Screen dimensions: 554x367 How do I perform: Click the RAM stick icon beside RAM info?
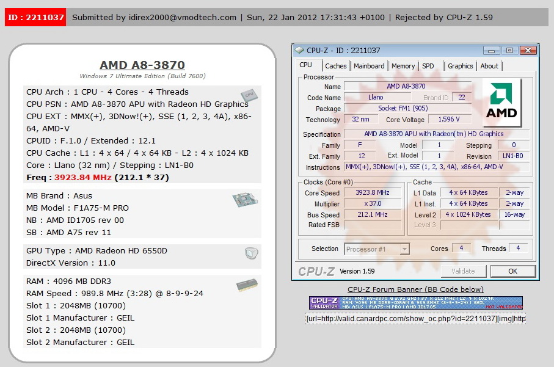[x=247, y=285]
